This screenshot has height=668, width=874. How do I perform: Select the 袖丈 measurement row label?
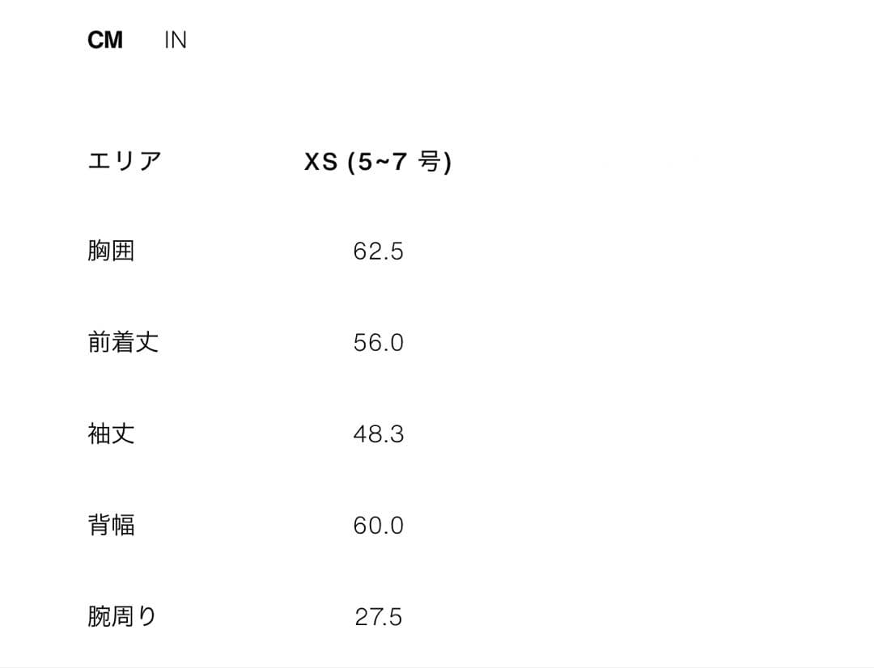[112, 433]
